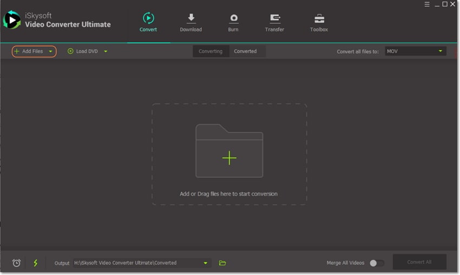
Task: Click the 'Convert all files to:' label
Action: pos(358,51)
